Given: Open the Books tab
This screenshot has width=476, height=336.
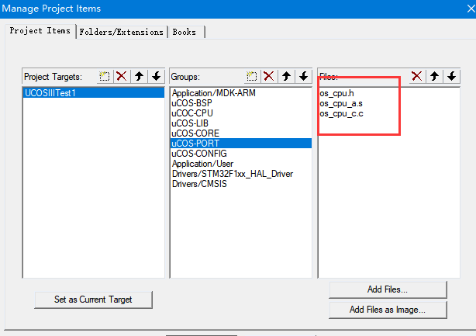Looking at the screenshot, I should tap(185, 32).
